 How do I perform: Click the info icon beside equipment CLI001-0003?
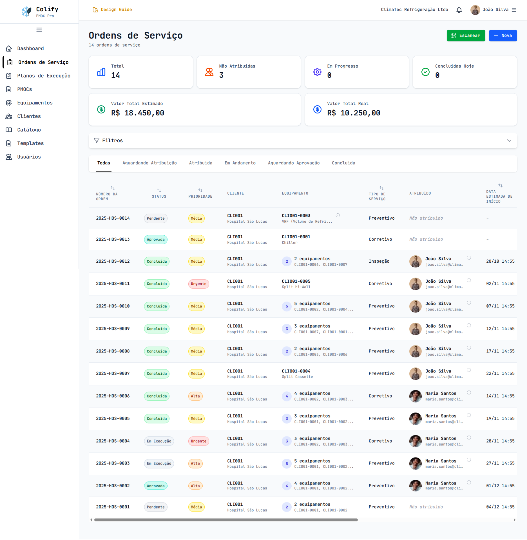(x=338, y=215)
